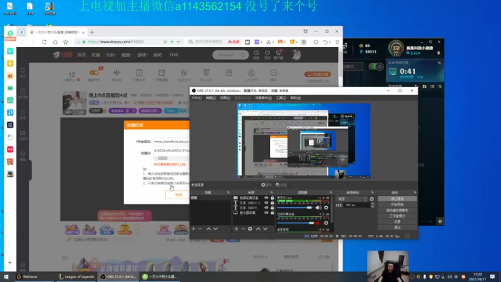Viewport: 501px width, 282px height.
Task: Open the gift box icon in Douyu streamer toolbar
Action: (x=229, y=74)
